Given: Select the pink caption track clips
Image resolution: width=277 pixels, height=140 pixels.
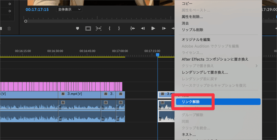Looking at the screenshot, I should pyautogui.click(x=61, y=87).
